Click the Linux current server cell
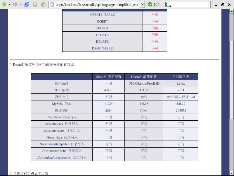This screenshot has height=176, width=234. [181, 83]
